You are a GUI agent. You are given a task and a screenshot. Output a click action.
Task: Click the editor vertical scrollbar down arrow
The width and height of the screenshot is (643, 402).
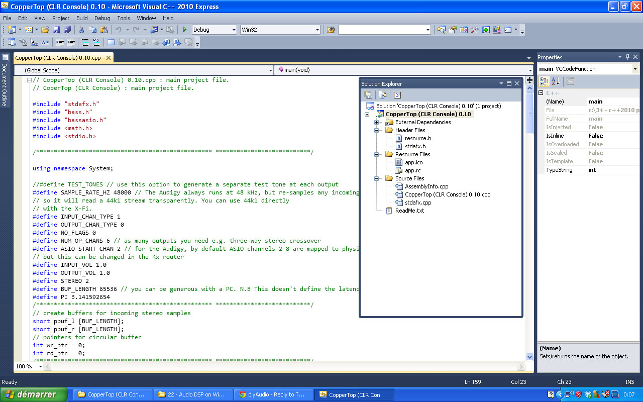pos(530,357)
